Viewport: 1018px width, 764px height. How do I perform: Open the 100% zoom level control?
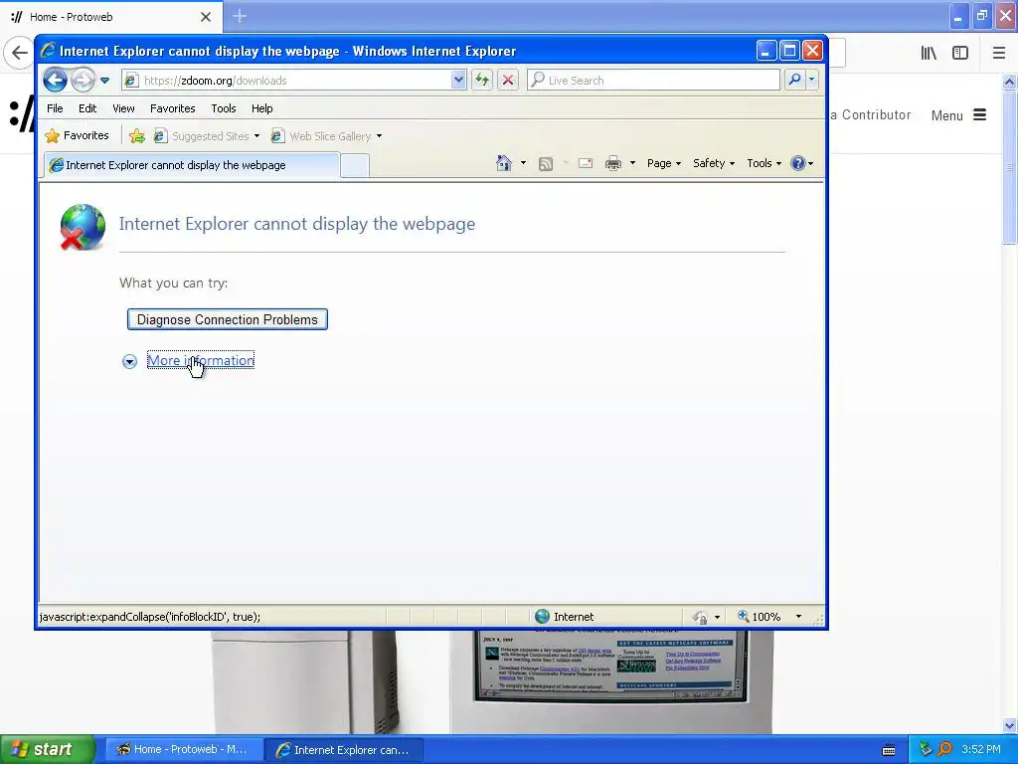[759, 617]
